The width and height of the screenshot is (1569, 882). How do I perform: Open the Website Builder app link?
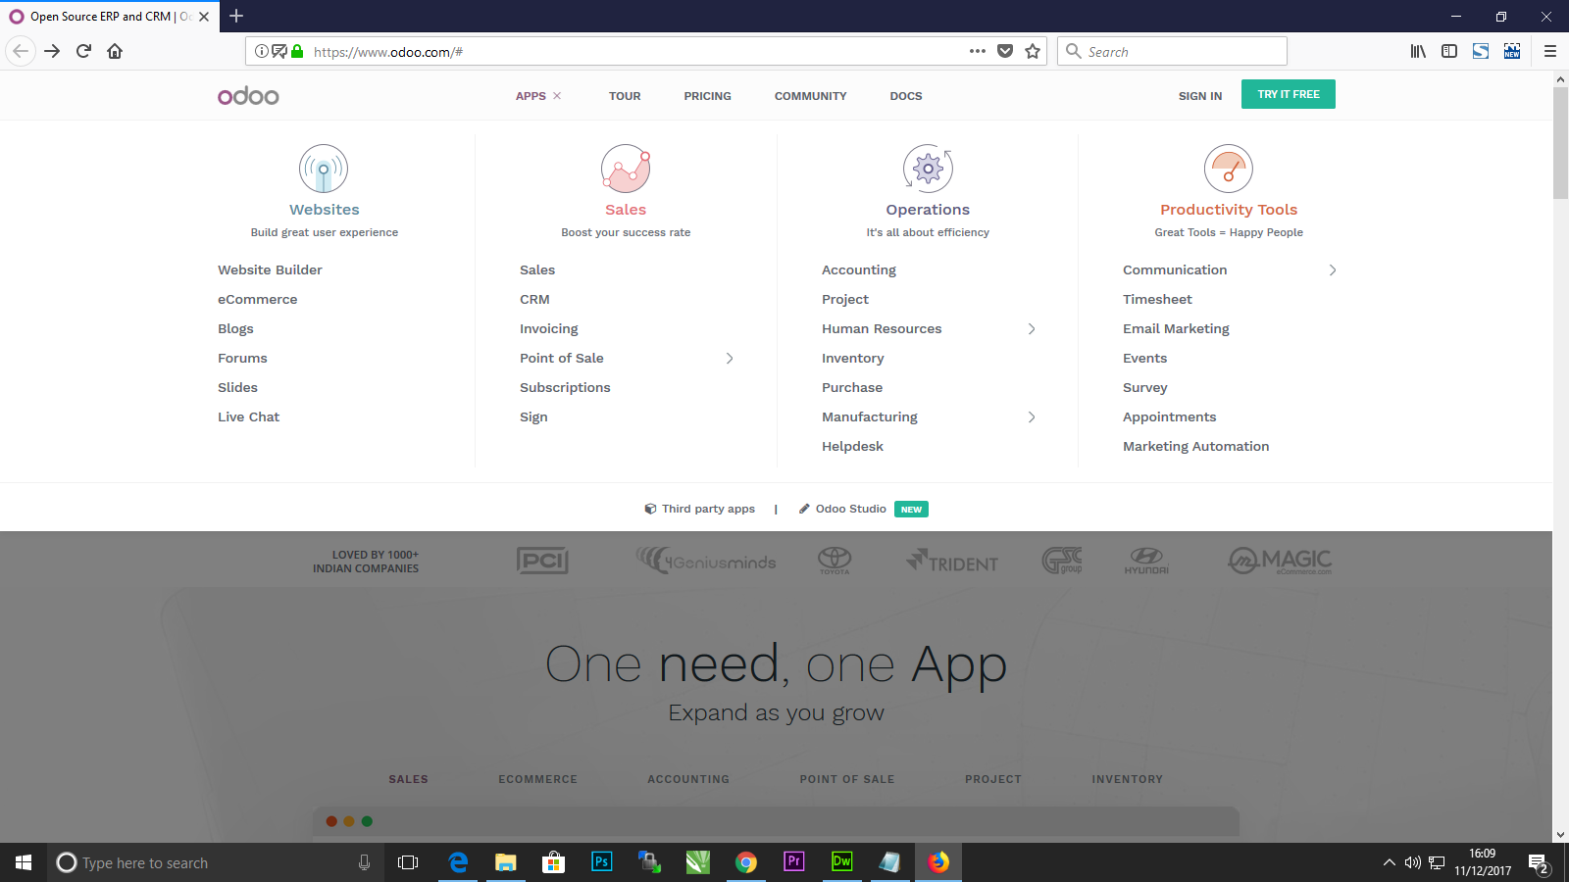pyautogui.click(x=270, y=269)
